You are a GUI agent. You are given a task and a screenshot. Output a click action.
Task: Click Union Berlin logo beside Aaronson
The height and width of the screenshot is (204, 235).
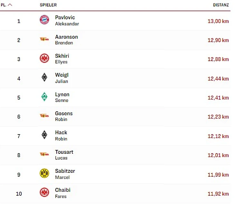44,39
